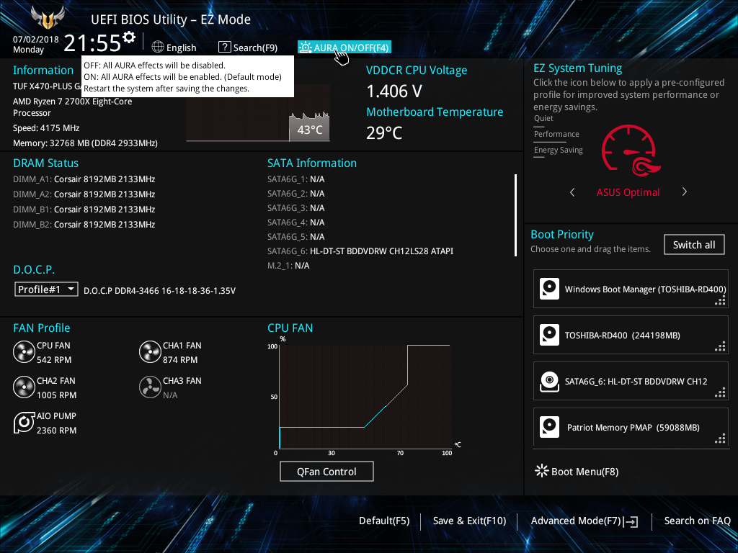Toggle AURA ON/OFF(F4)
Screen dimensions: 738x553
click(344, 48)
